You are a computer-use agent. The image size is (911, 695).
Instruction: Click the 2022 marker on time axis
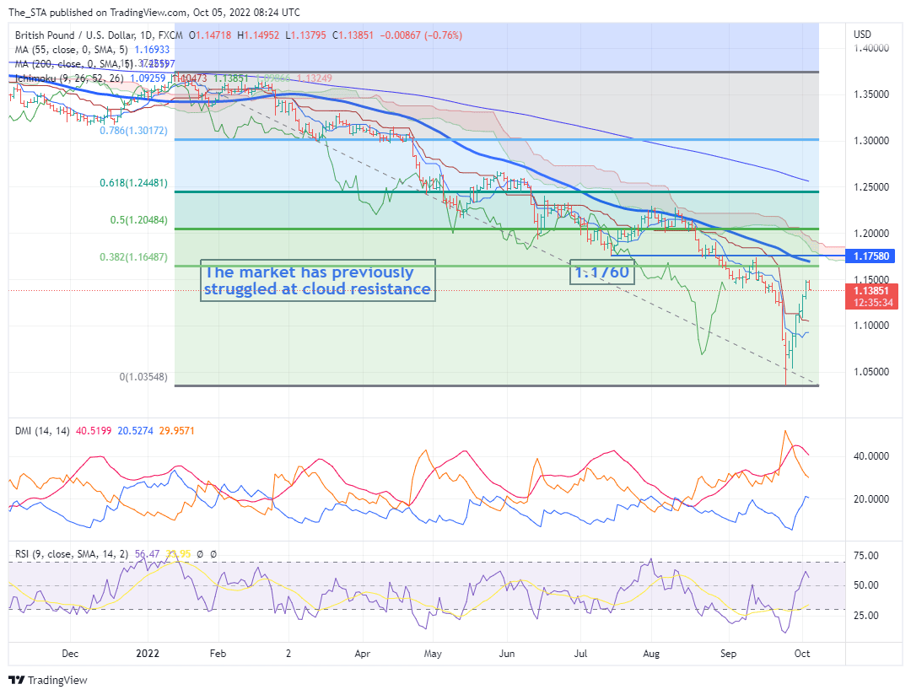(148, 653)
